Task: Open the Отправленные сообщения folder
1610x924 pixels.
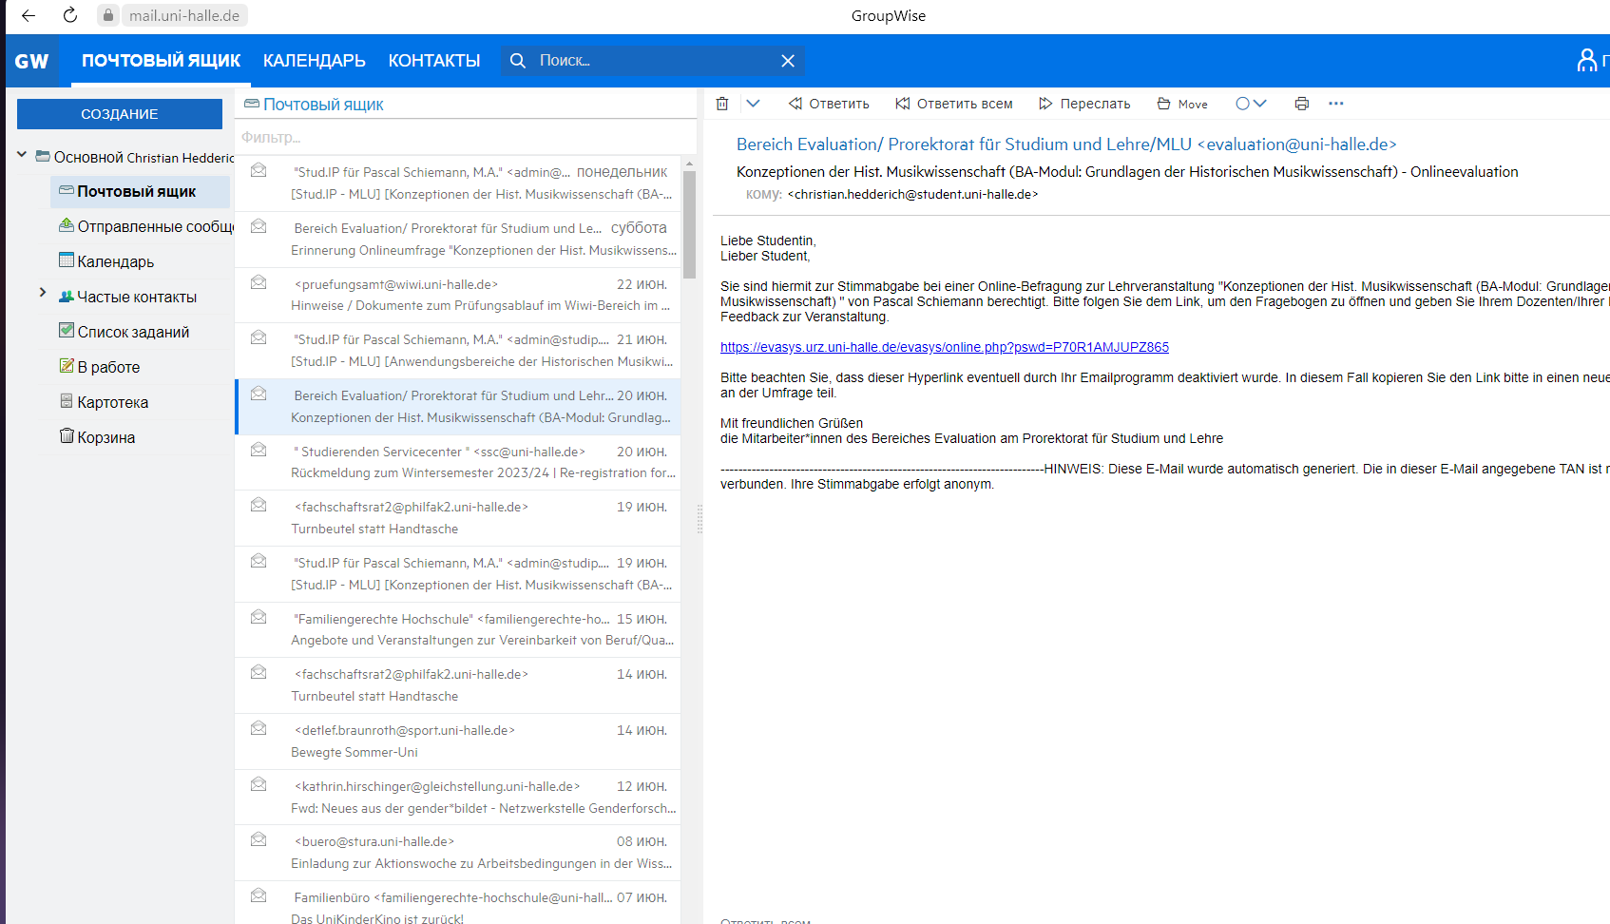Action: click(147, 226)
